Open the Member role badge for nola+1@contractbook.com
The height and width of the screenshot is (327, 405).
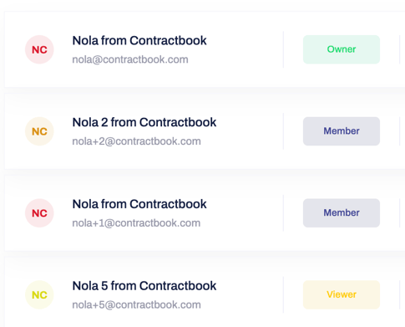(342, 212)
